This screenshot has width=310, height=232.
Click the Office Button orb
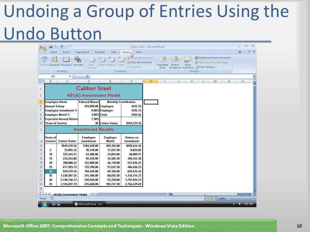click(x=43, y=49)
